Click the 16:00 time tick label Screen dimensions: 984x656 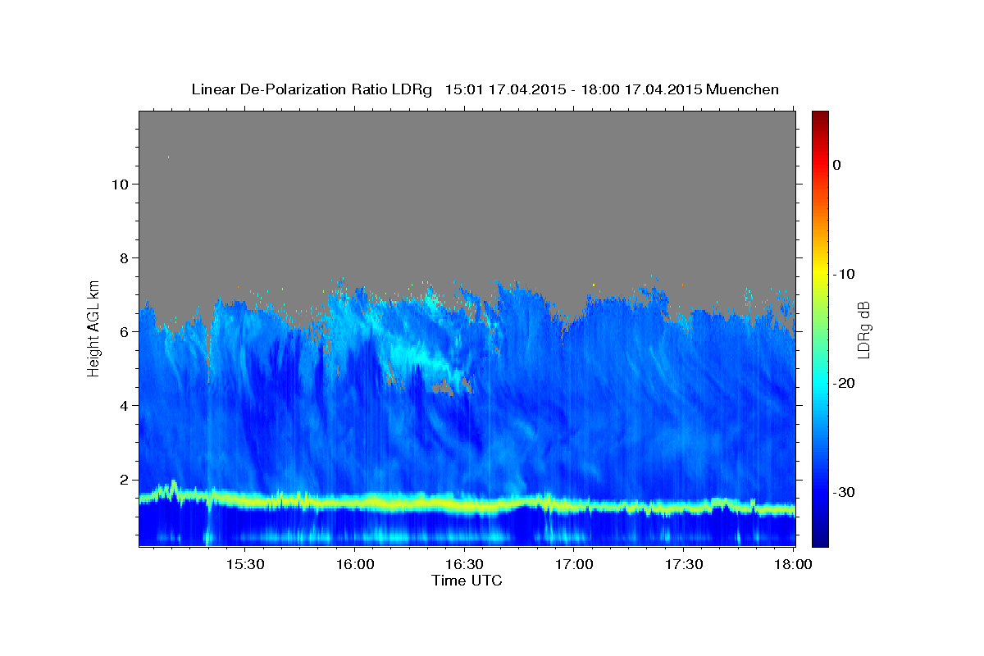tap(354, 565)
